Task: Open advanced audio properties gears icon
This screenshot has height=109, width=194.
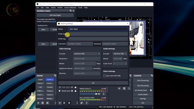Action: click(82, 103)
